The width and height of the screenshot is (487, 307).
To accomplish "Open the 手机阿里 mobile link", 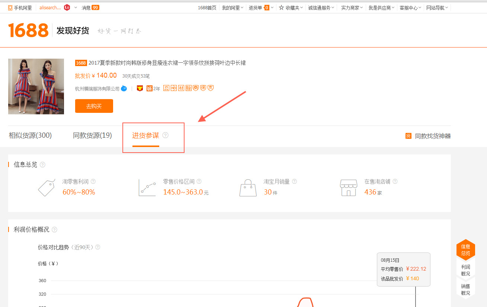I will (20, 7).
